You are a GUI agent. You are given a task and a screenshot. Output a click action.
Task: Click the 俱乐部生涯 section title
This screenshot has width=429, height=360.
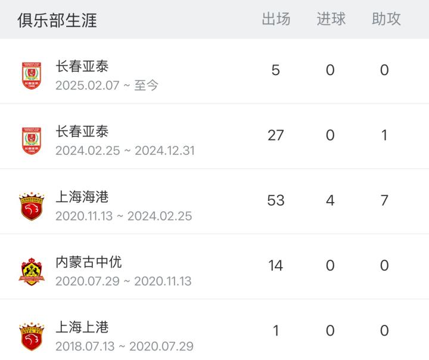[57, 20]
